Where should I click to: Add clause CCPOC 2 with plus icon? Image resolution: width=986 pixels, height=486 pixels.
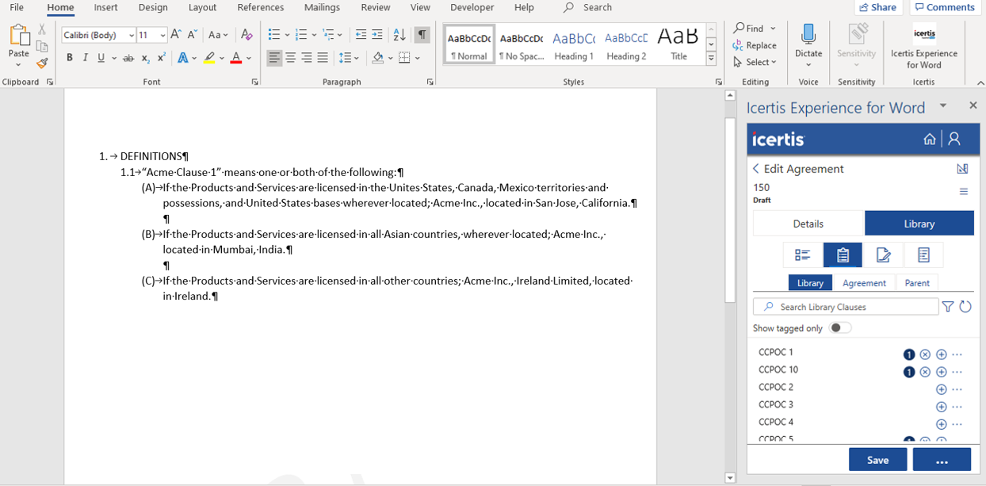pyautogui.click(x=941, y=389)
